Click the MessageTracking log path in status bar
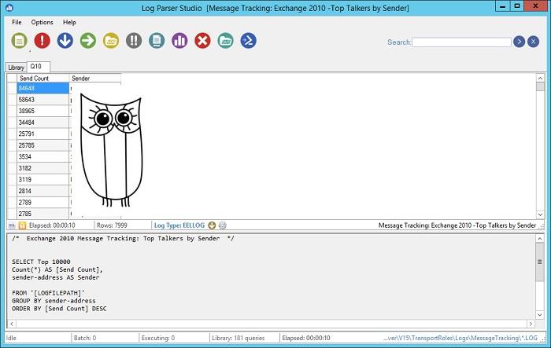551x348 pixels. [x=460, y=338]
